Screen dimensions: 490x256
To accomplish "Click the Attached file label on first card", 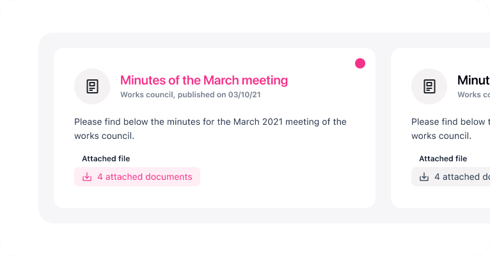I will (x=106, y=159).
